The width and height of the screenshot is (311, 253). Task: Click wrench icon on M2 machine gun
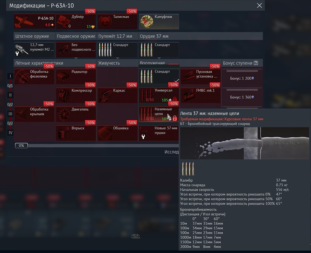pyautogui.click(x=17, y=53)
